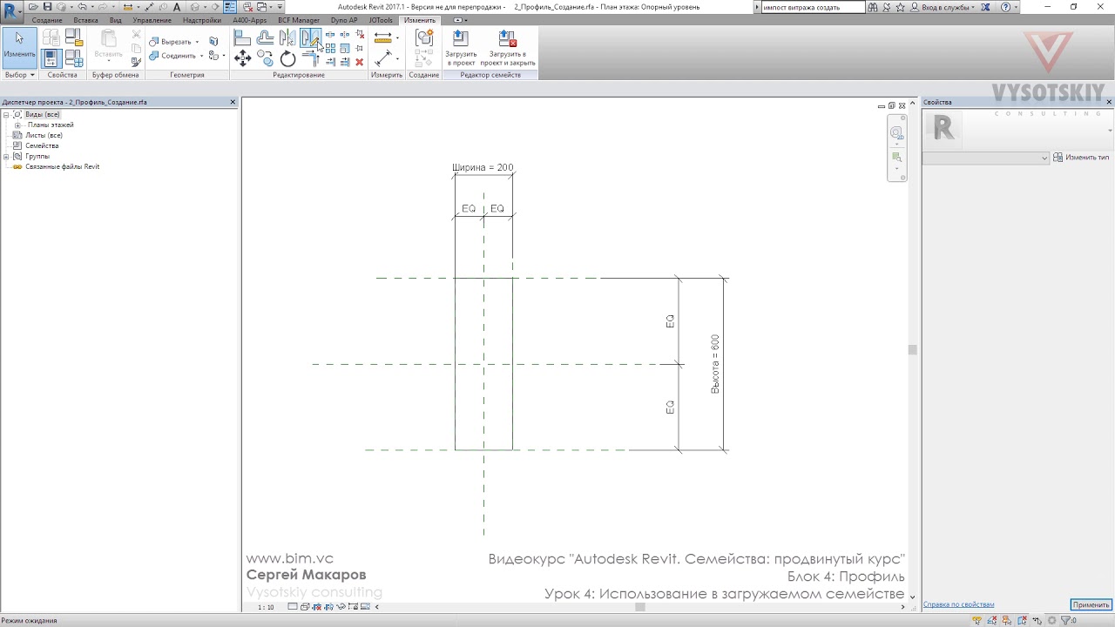Expand the Выбор panel dropdown
The image size is (1115, 627).
pos(19,75)
